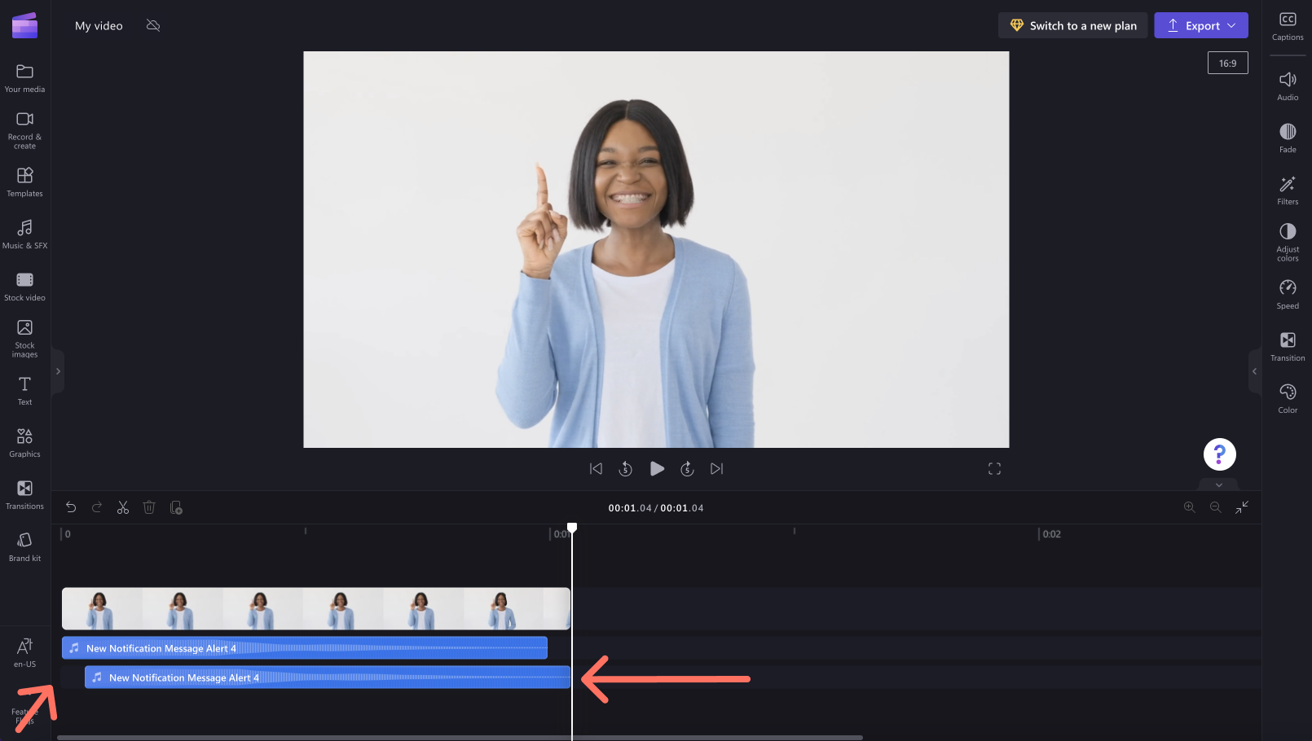Switch to the Captions tab
The height and width of the screenshot is (741, 1312).
tap(1288, 25)
